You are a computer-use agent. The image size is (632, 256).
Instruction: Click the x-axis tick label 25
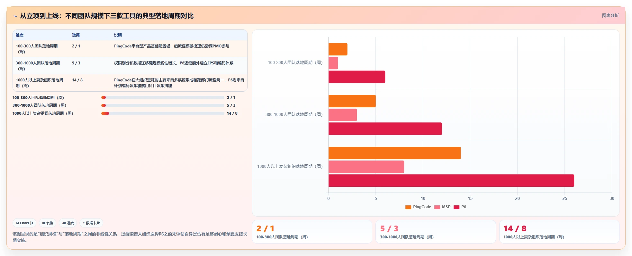click(x=565, y=199)
